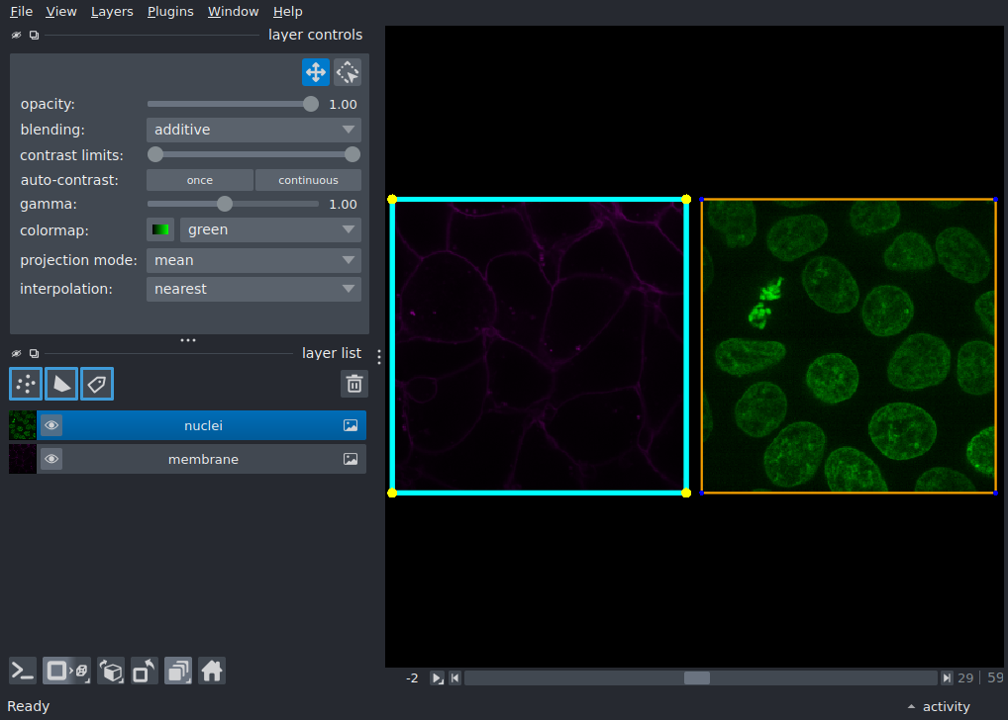1008x720 pixels.
Task: Add a new points layer
Action: (26, 384)
